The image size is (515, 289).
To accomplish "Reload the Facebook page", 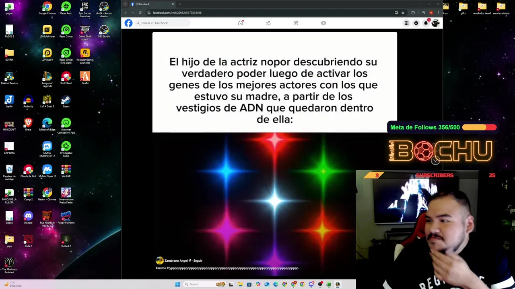I will click(x=140, y=12).
